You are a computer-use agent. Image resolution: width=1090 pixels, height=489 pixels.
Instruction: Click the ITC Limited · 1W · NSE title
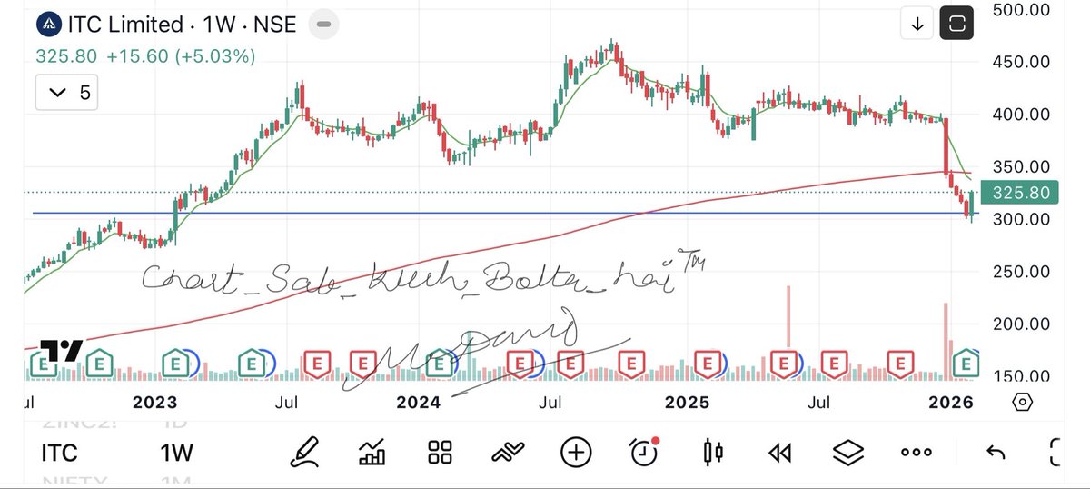pyautogui.click(x=183, y=24)
